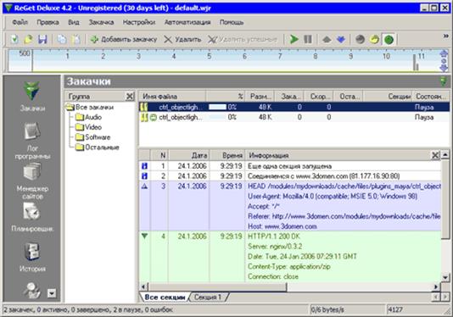
Task: Select the Остальные group folder
Action: click(98, 147)
